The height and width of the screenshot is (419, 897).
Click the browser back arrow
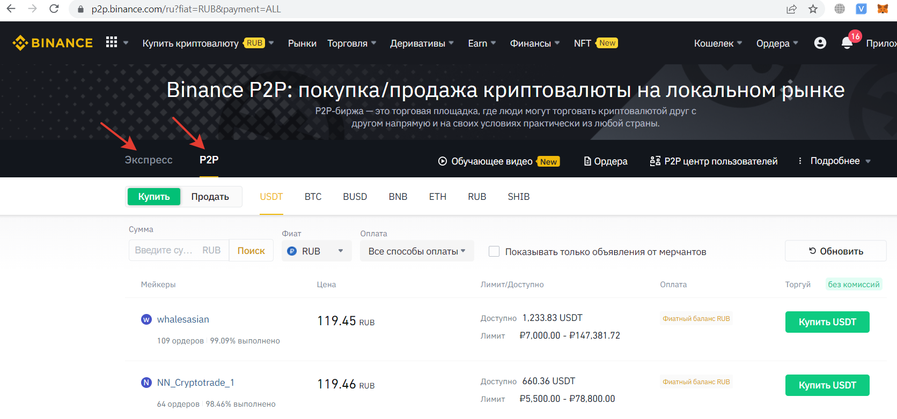tap(11, 9)
